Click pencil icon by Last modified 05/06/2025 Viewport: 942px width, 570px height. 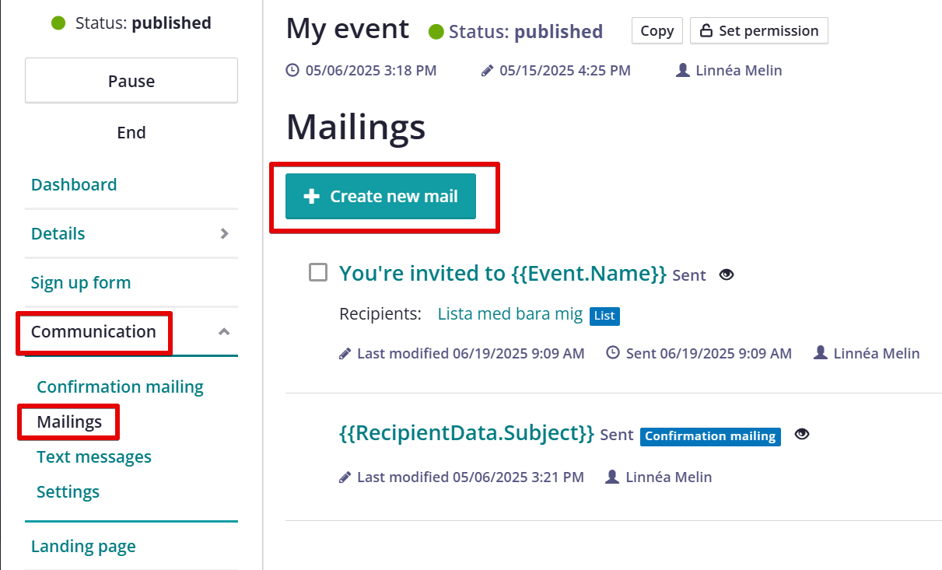tap(345, 477)
